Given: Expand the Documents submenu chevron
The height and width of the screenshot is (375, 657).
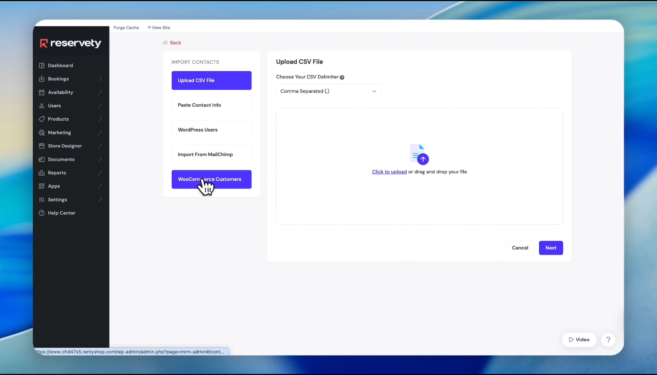Looking at the screenshot, I should (x=100, y=159).
